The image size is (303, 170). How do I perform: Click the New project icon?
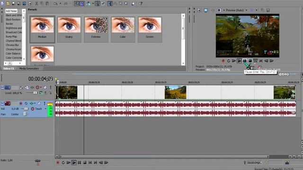[x=2, y=3]
